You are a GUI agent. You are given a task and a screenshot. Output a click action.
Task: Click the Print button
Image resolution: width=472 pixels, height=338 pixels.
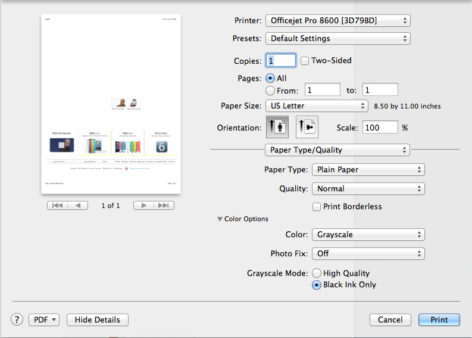[439, 320]
